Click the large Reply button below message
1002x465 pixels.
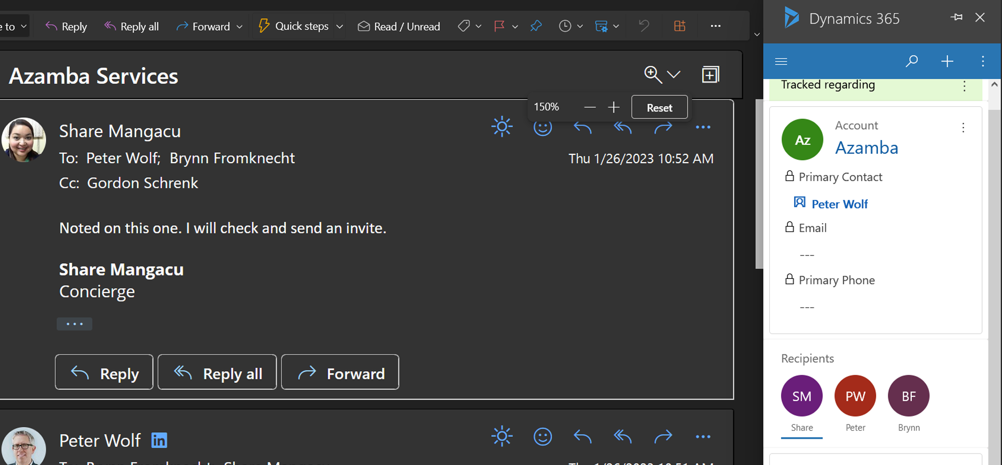104,372
